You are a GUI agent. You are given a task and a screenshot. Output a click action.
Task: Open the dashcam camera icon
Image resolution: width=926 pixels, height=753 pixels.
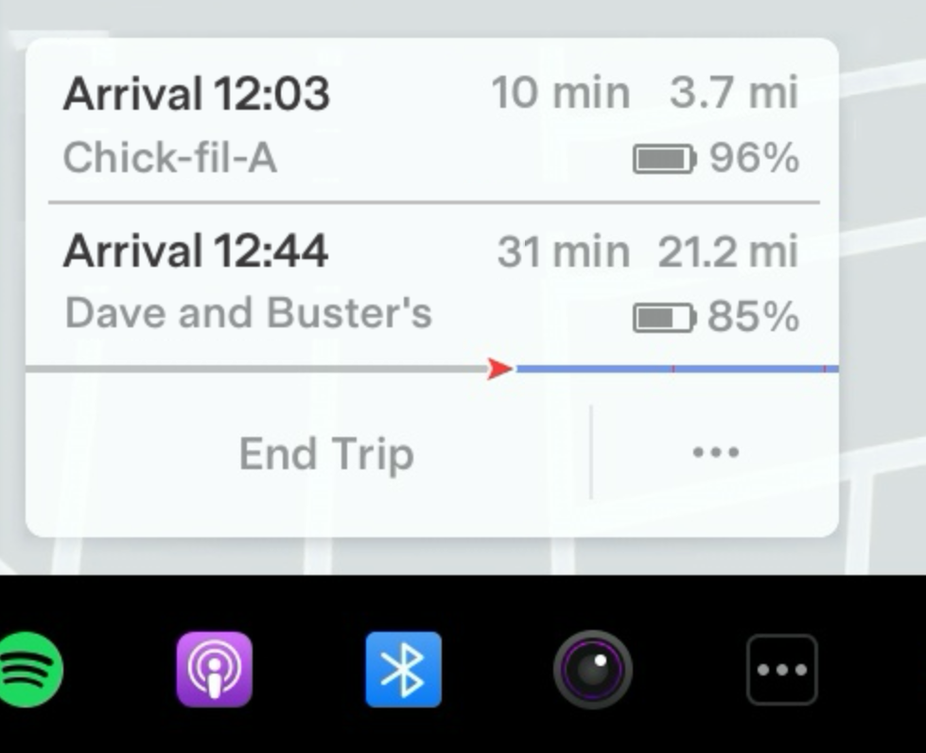593,669
